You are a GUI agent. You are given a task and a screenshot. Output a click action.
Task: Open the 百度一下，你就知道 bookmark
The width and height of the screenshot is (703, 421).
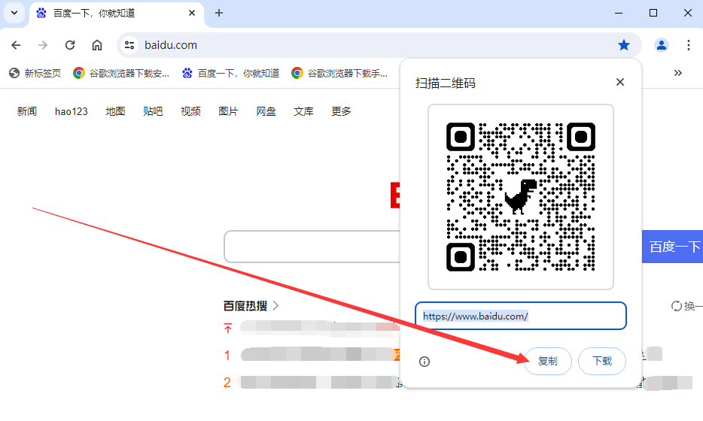tap(230, 73)
